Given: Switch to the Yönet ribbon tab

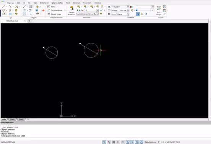Looking at the screenshot, I should [68, 3].
